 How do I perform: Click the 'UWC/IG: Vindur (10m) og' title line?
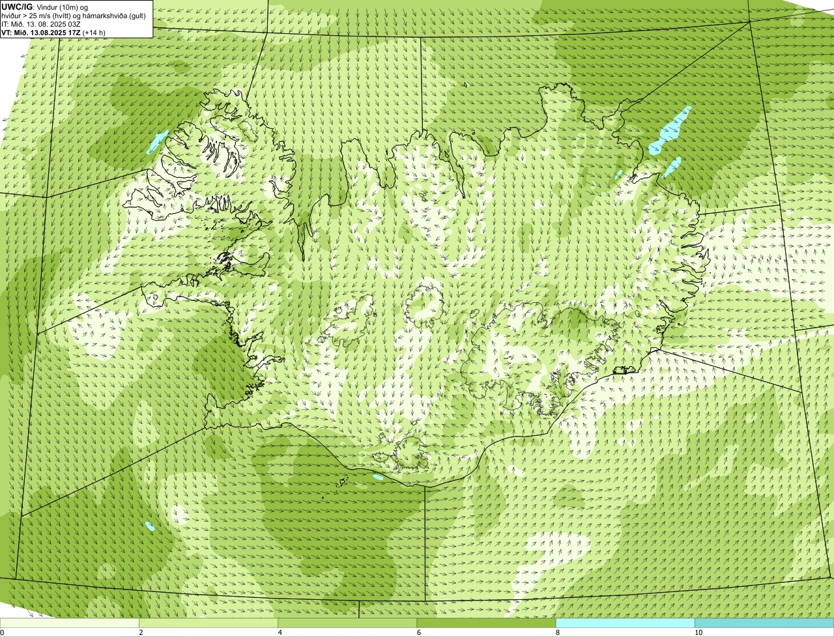(45, 7)
